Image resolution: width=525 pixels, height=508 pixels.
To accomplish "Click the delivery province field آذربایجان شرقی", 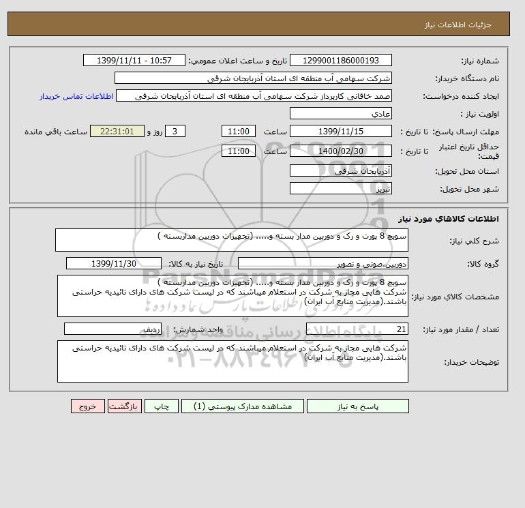I will point(340,170).
